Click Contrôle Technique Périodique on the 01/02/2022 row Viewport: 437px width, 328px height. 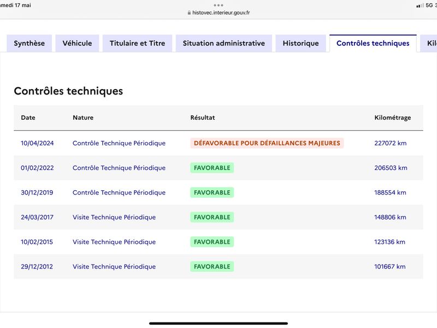click(119, 168)
